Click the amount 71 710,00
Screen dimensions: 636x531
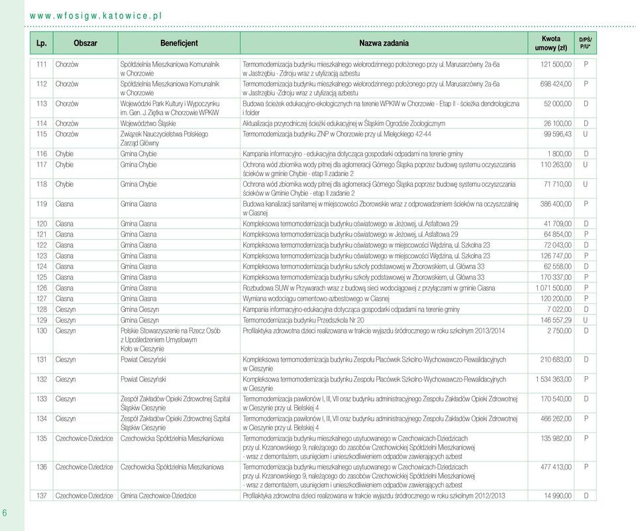(558, 184)
